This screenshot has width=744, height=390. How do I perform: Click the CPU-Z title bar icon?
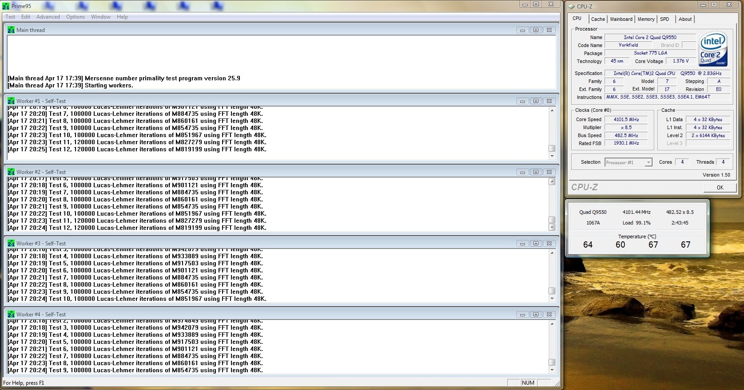coord(572,6)
